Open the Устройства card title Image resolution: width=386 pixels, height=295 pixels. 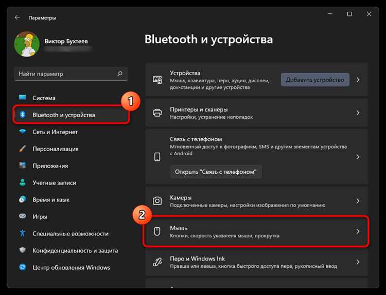[185, 73]
